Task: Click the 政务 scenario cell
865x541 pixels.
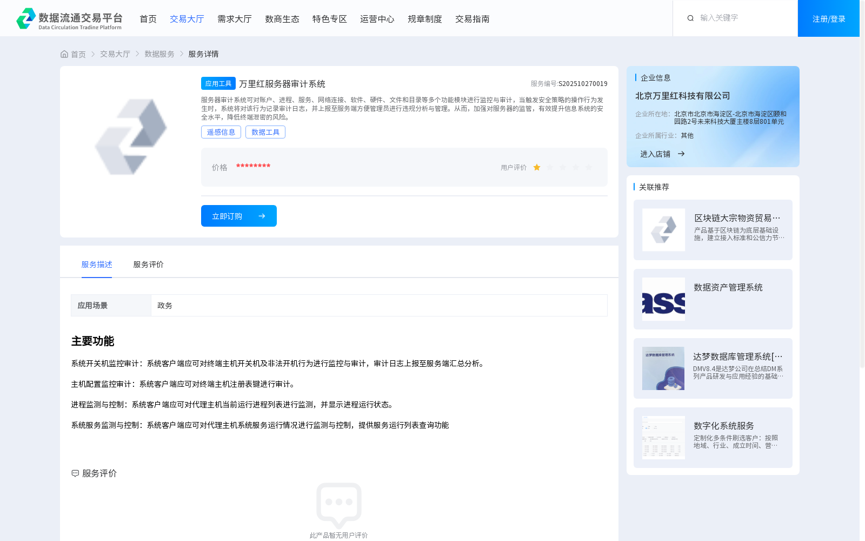Action: (x=379, y=306)
